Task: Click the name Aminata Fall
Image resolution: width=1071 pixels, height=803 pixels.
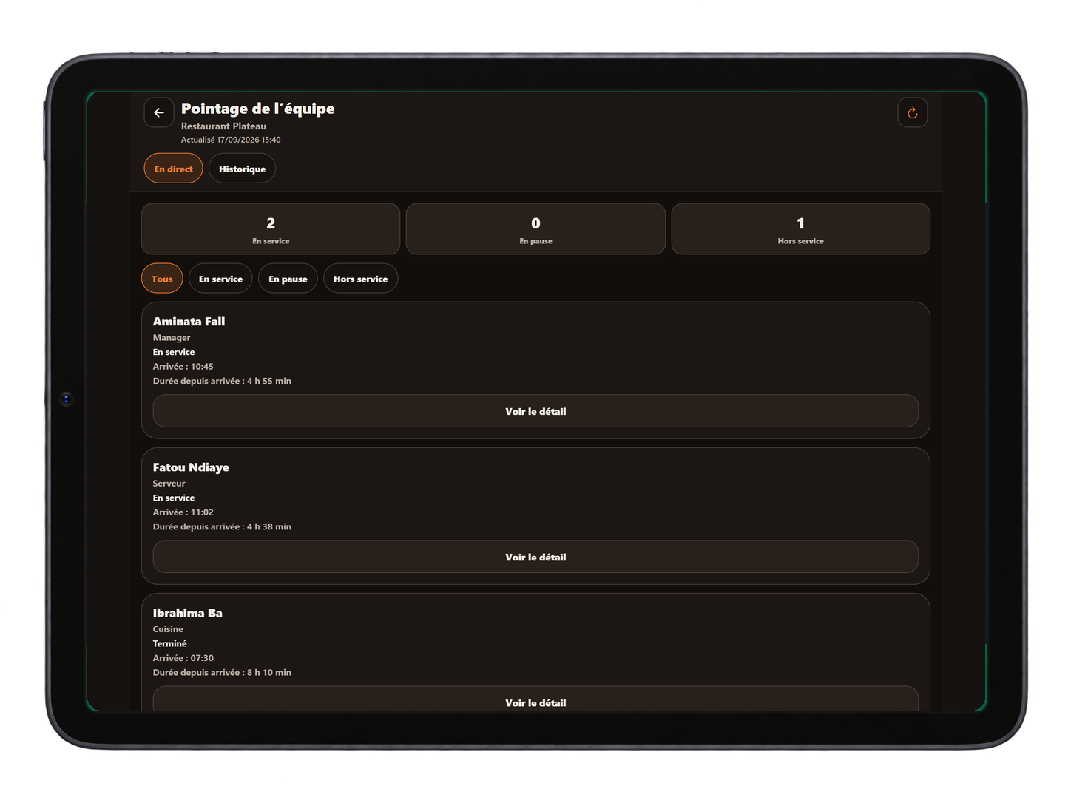Action: pyautogui.click(x=189, y=322)
